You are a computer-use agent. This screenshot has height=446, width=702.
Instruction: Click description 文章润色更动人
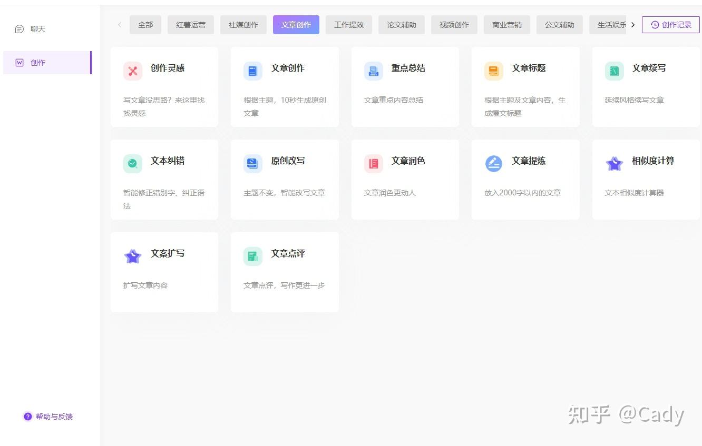point(390,193)
